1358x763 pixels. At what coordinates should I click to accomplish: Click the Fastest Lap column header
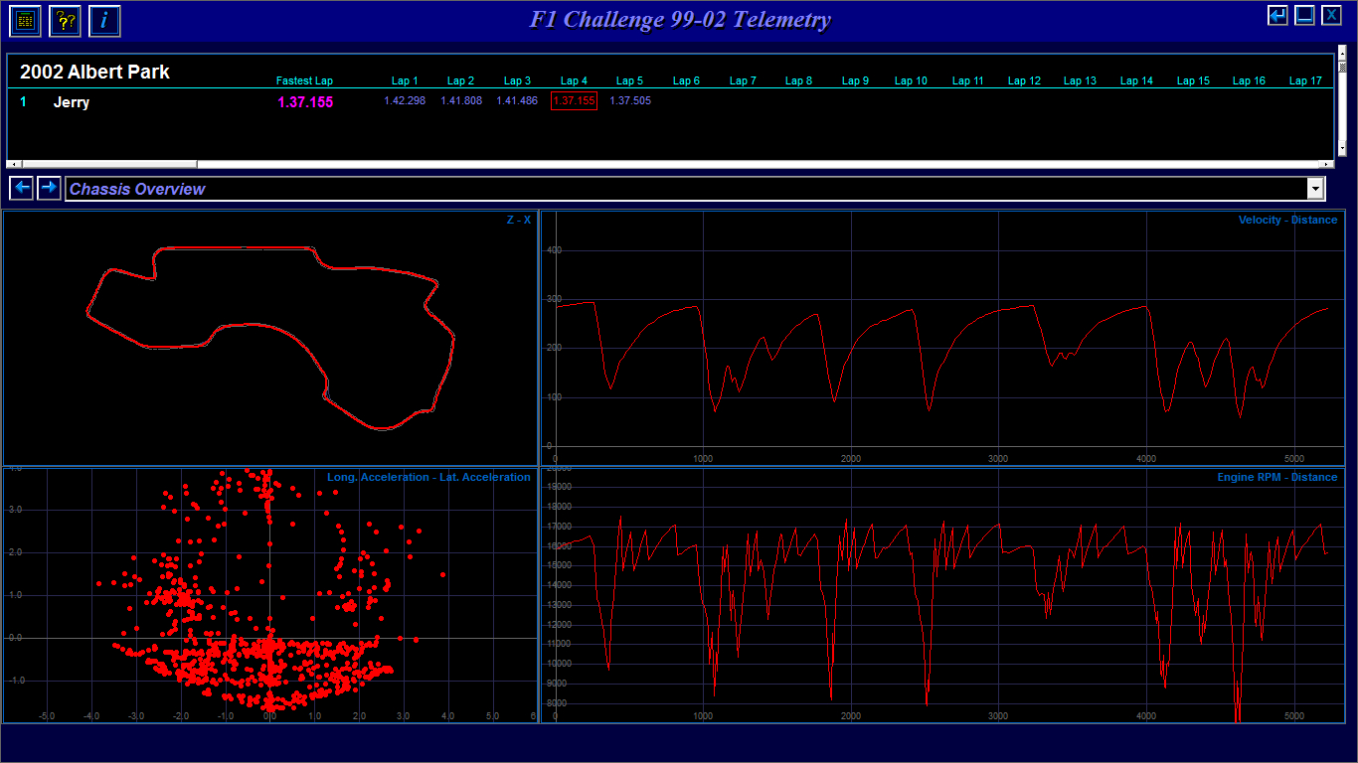pyautogui.click(x=304, y=81)
